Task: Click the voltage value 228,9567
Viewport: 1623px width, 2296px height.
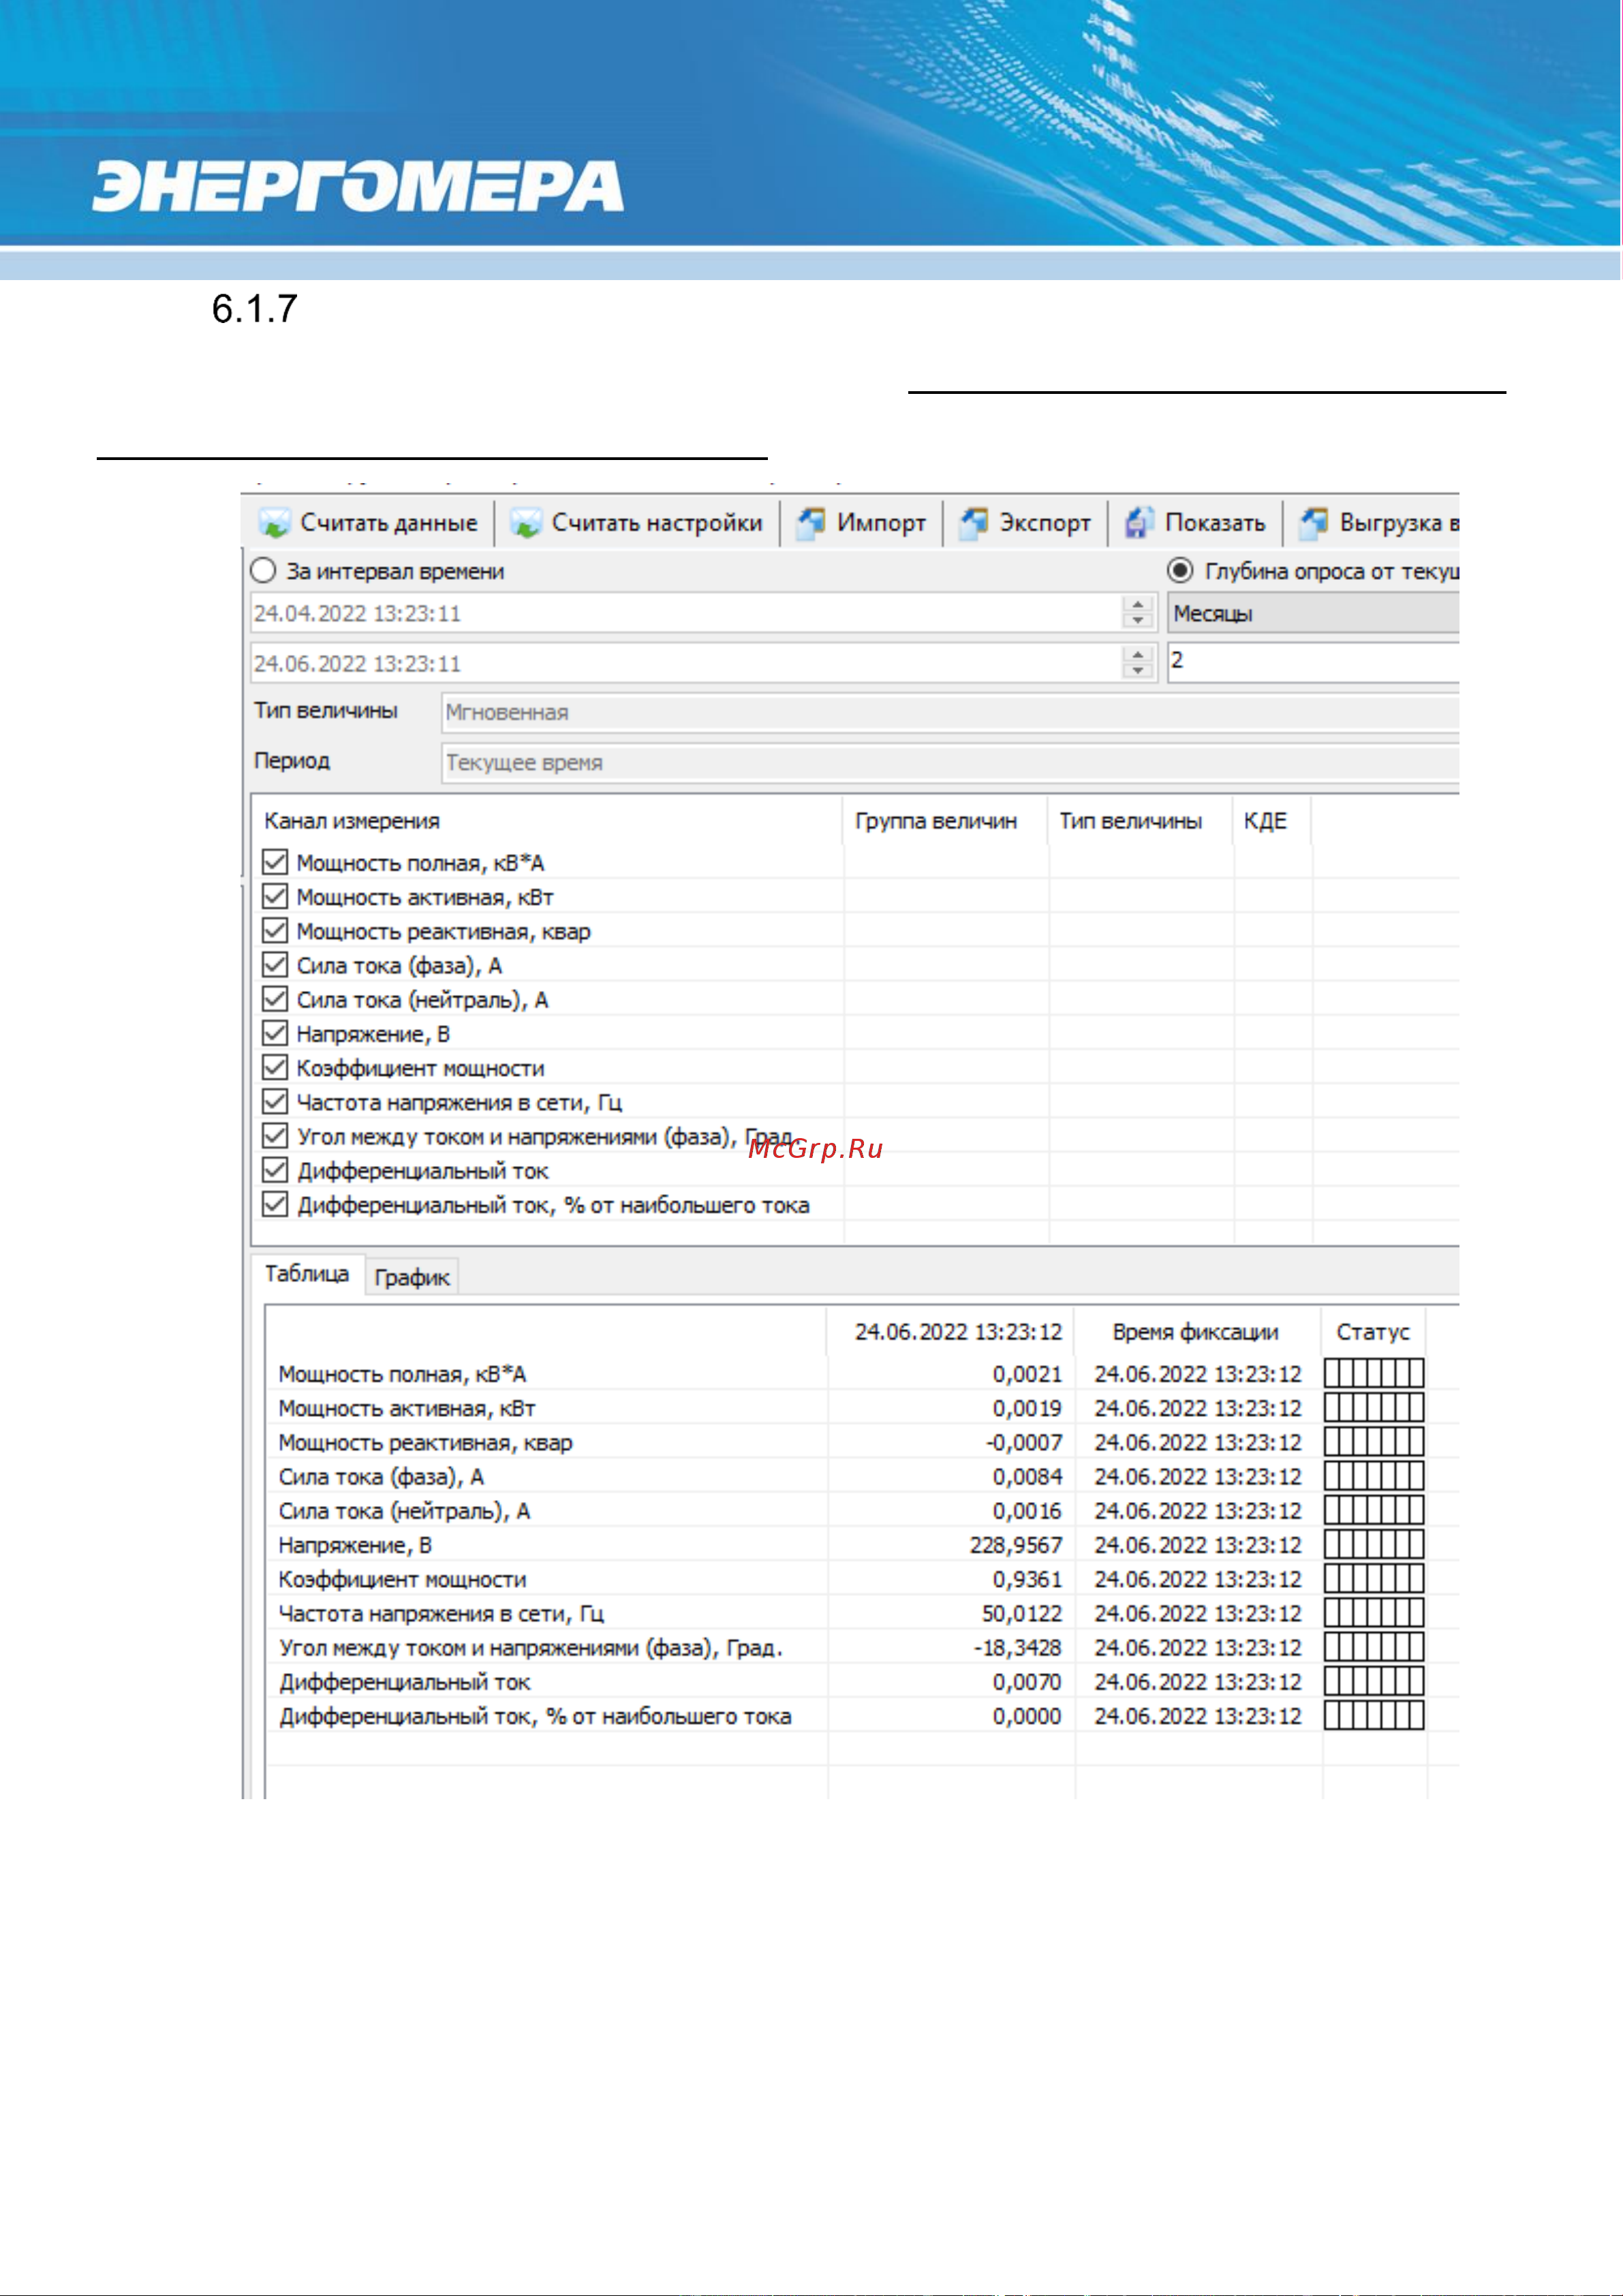Action: pyautogui.click(x=1016, y=1545)
